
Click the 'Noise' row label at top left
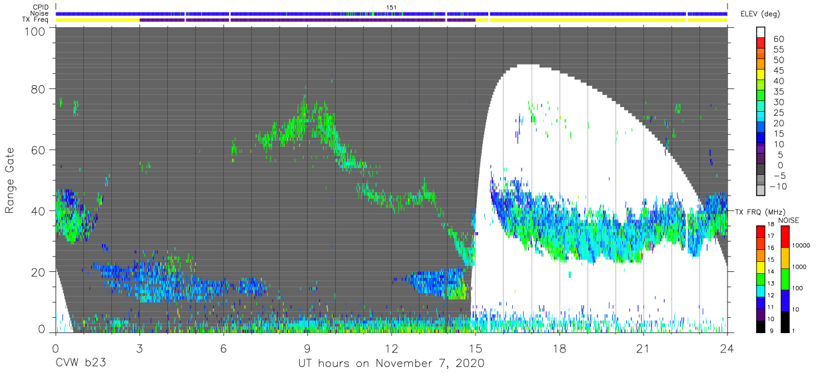pyautogui.click(x=40, y=13)
